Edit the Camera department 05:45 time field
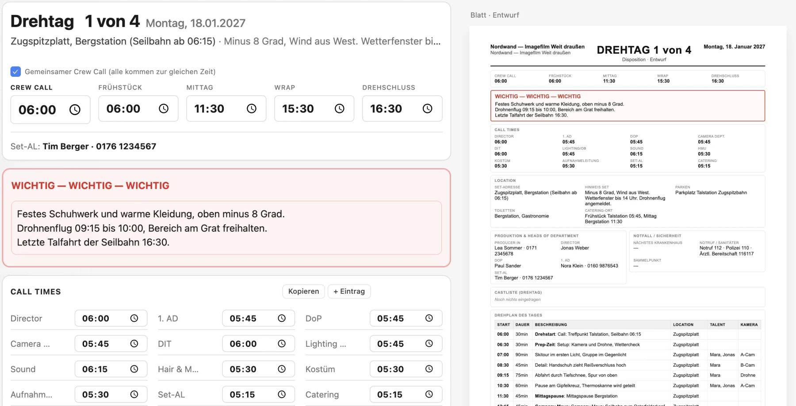The image size is (796, 406). (x=111, y=344)
